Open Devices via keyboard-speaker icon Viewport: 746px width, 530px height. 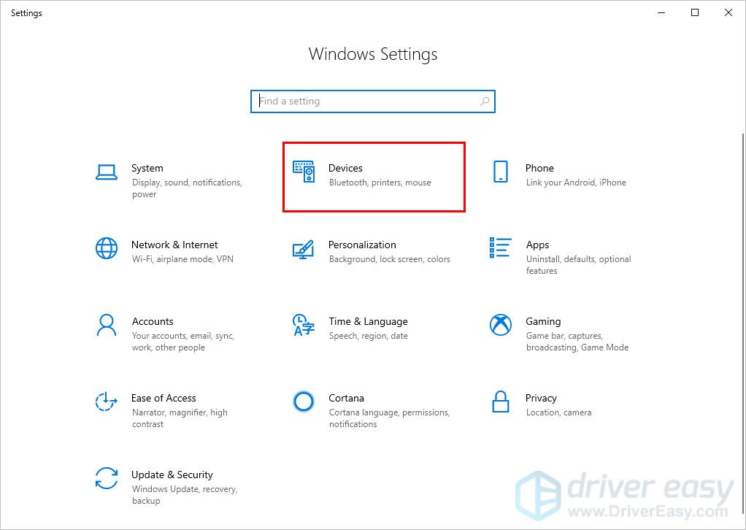304,172
